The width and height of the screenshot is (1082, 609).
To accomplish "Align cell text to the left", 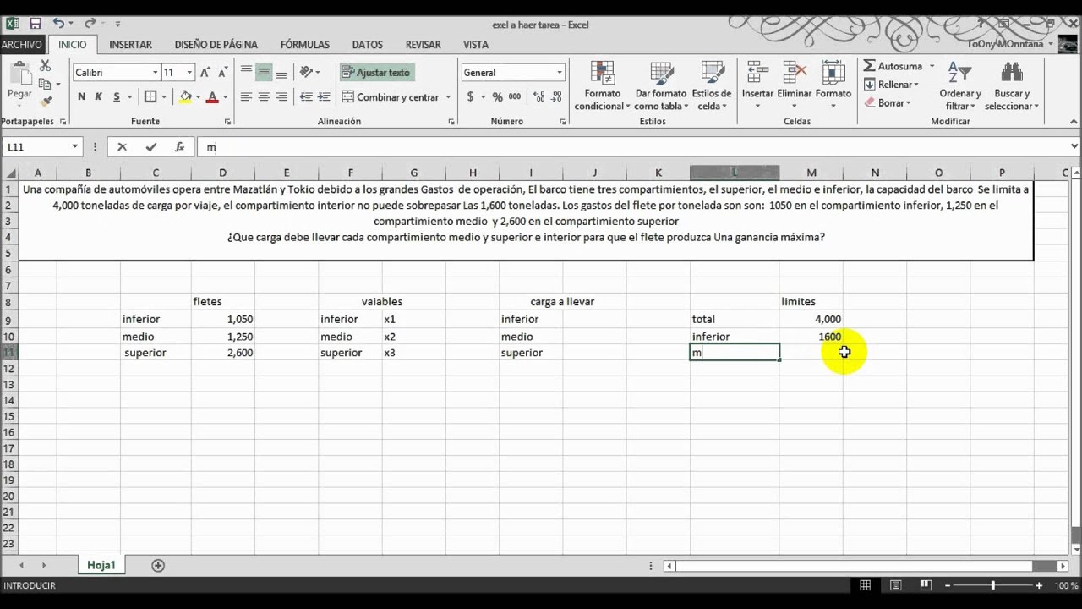I will (x=246, y=97).
